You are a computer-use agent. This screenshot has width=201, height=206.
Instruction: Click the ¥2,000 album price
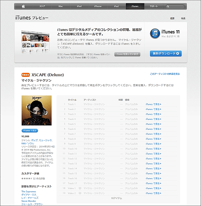pyautogui.click(x=25, y=136)
